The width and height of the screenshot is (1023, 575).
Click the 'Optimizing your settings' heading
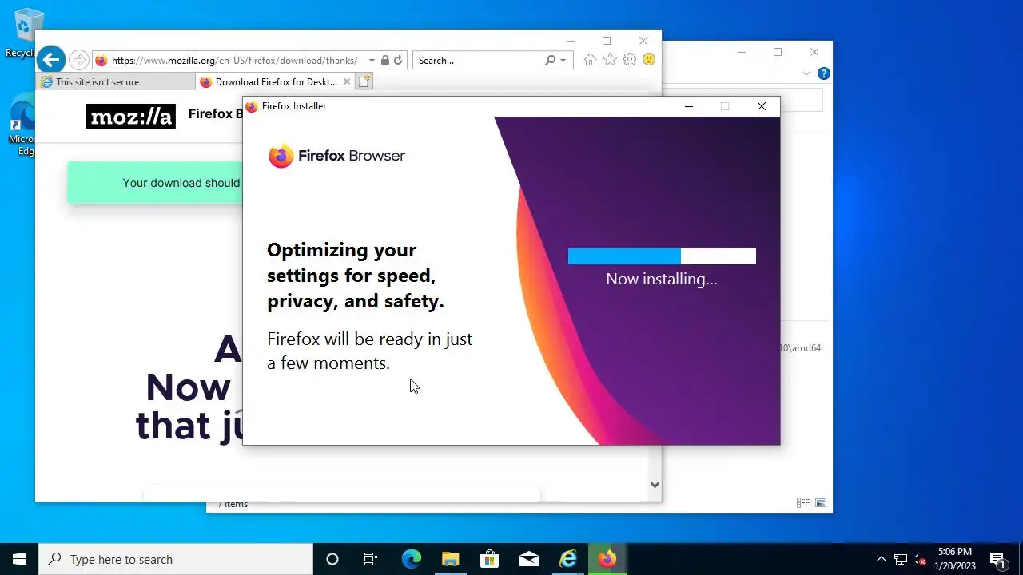click(x=355, y=276)
